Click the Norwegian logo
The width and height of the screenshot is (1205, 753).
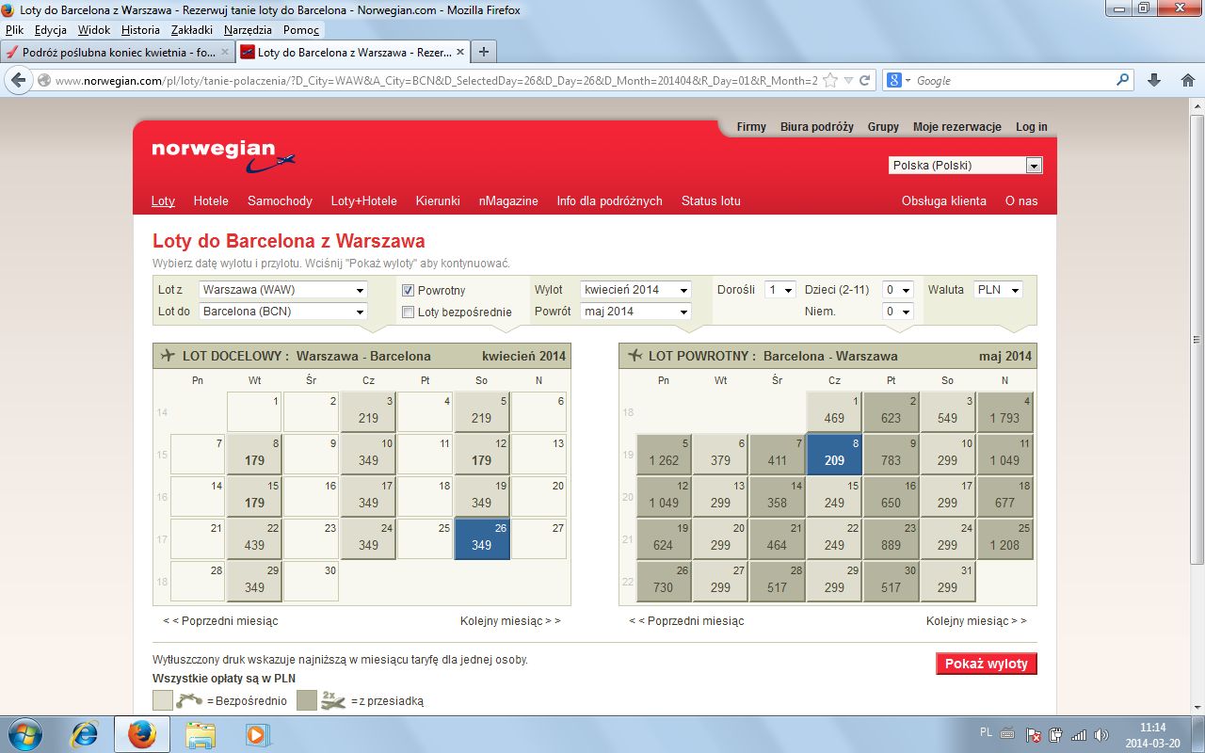pos(224,156)
